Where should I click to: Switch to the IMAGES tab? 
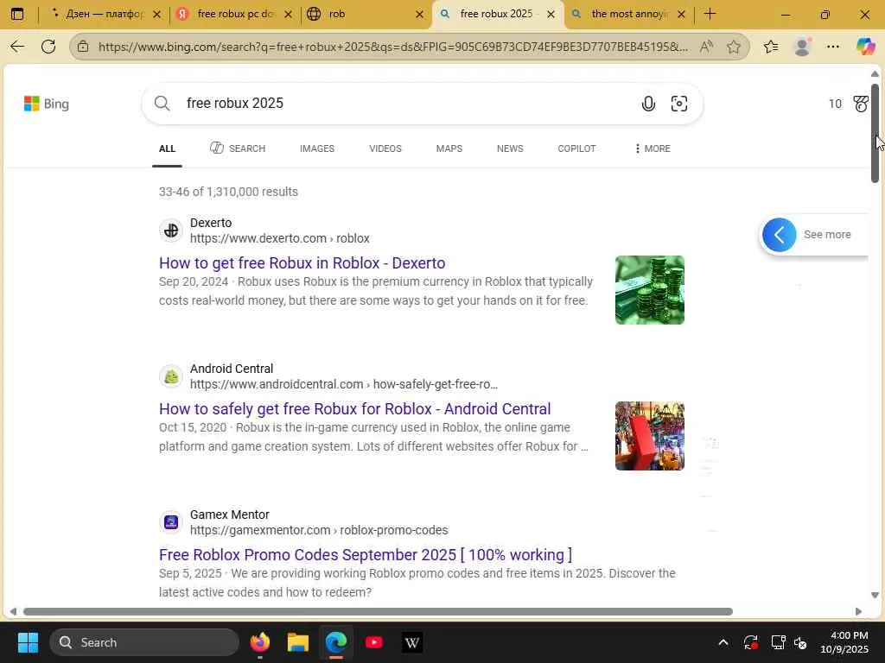tap(317, 148)
